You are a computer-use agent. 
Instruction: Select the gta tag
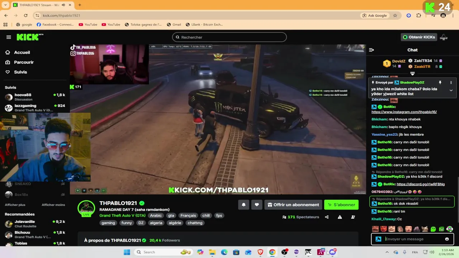171,215
